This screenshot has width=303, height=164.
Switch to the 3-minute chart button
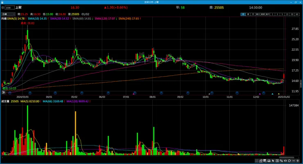point(277,14)
